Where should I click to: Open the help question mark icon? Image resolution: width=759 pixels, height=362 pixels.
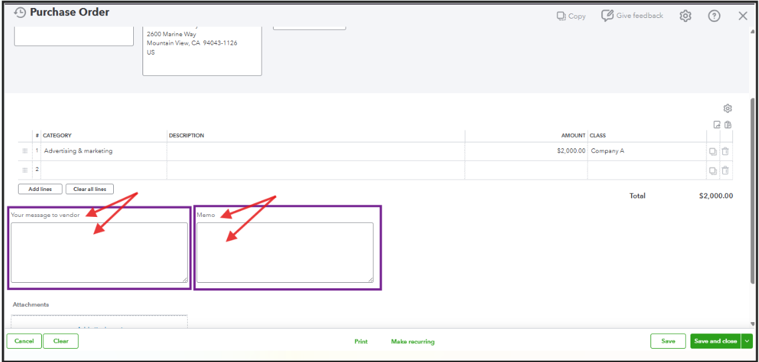tap(714, 16)
